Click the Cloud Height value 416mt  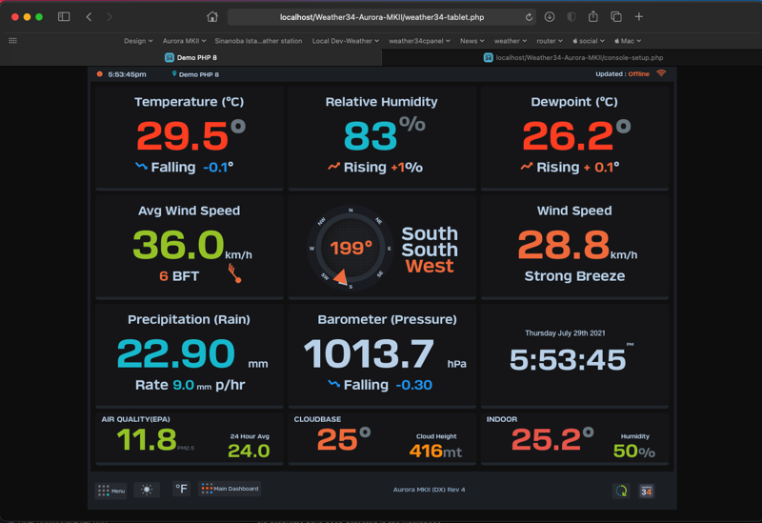[x=435, y=451]
